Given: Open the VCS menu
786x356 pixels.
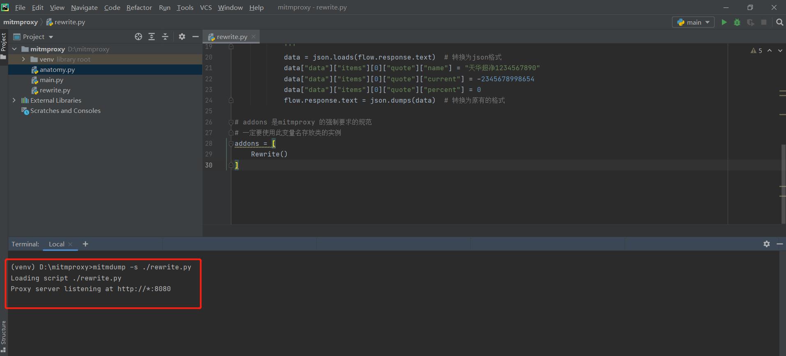Looking at the screenshot, I should point(206,7).
